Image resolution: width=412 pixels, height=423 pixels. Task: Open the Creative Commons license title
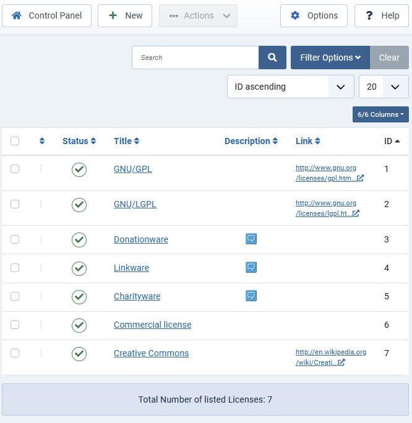151,353
